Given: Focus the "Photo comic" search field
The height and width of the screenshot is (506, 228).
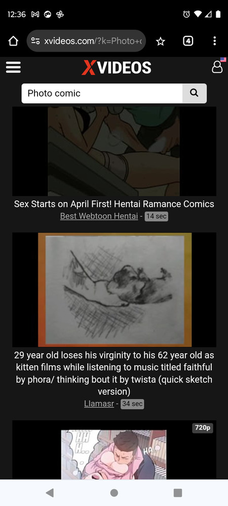Looking at the screenshot, I should pyautogui.click(x=102, y=93).
